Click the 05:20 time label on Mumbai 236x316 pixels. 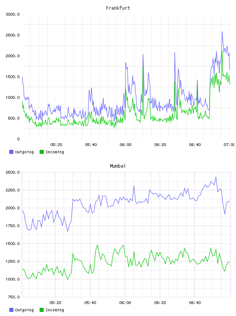click(x=56, y=302)
